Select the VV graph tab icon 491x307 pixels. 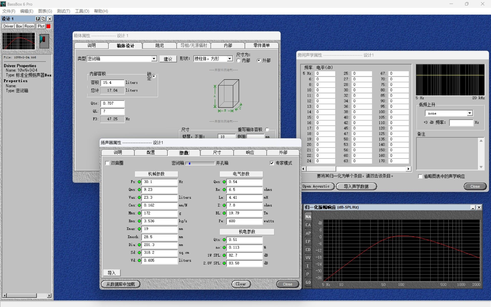click(x=308, y=258)
